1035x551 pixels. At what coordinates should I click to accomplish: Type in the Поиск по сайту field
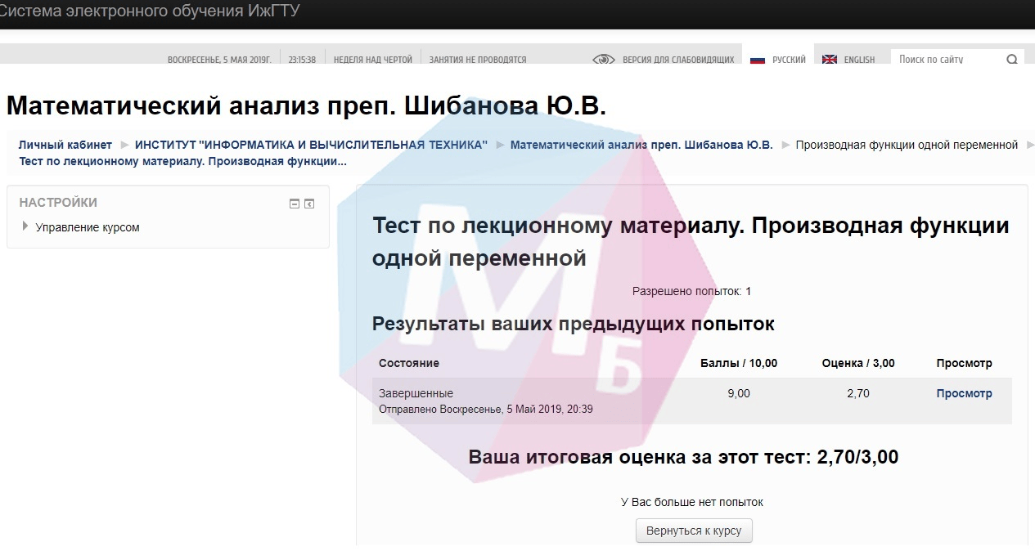pyautogui.click(x=947, y=60)
